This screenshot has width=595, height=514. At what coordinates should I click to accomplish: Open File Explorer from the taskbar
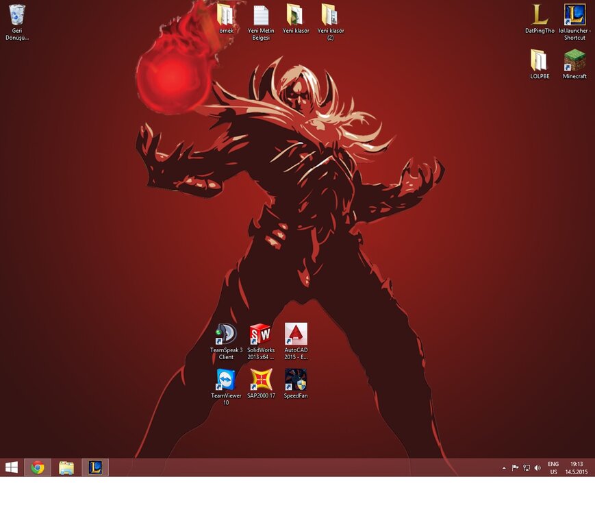(66, 467)
